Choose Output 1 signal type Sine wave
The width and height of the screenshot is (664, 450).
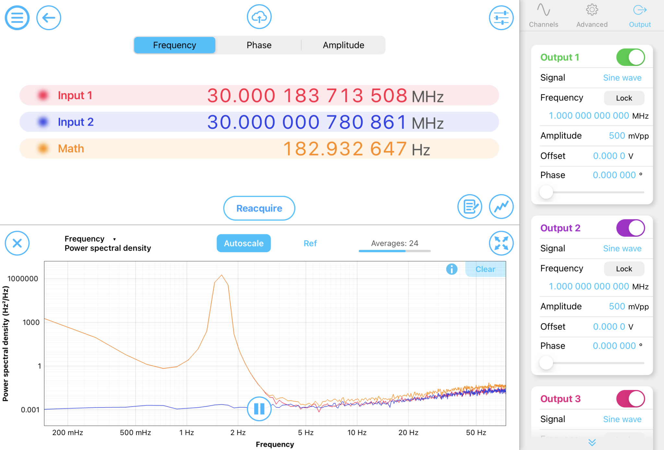(x=622, y=78)
